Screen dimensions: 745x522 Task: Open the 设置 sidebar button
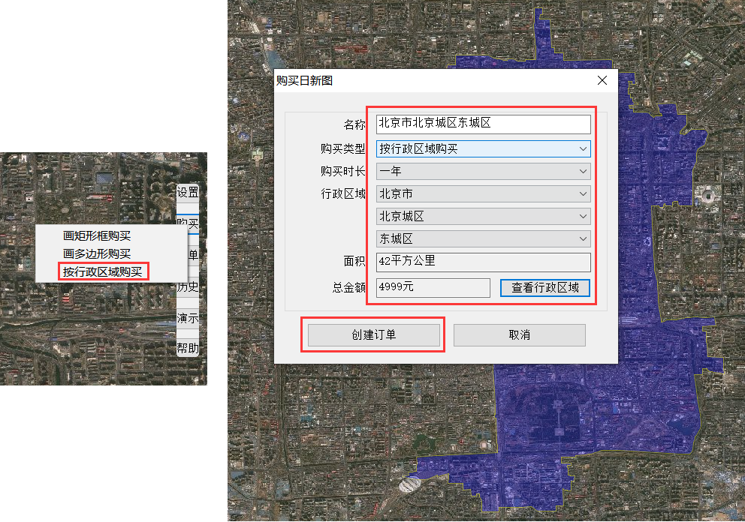pyautogui.click(x=188, y=192)
